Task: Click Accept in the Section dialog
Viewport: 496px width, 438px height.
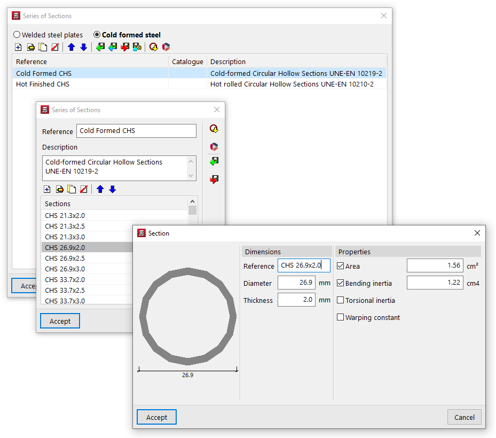Action: 156,417
